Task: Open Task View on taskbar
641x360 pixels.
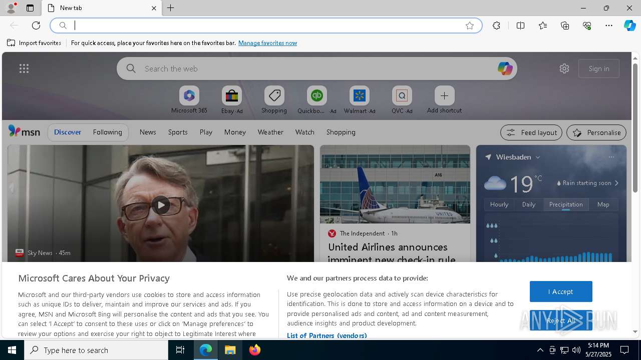Action: (180, 350)
